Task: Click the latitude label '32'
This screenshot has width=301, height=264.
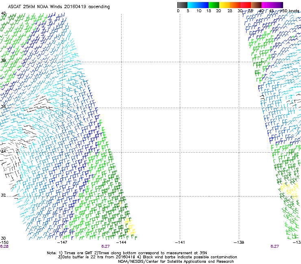Action: pos(3,195)
